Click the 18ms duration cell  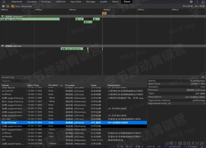click(52, 98)
